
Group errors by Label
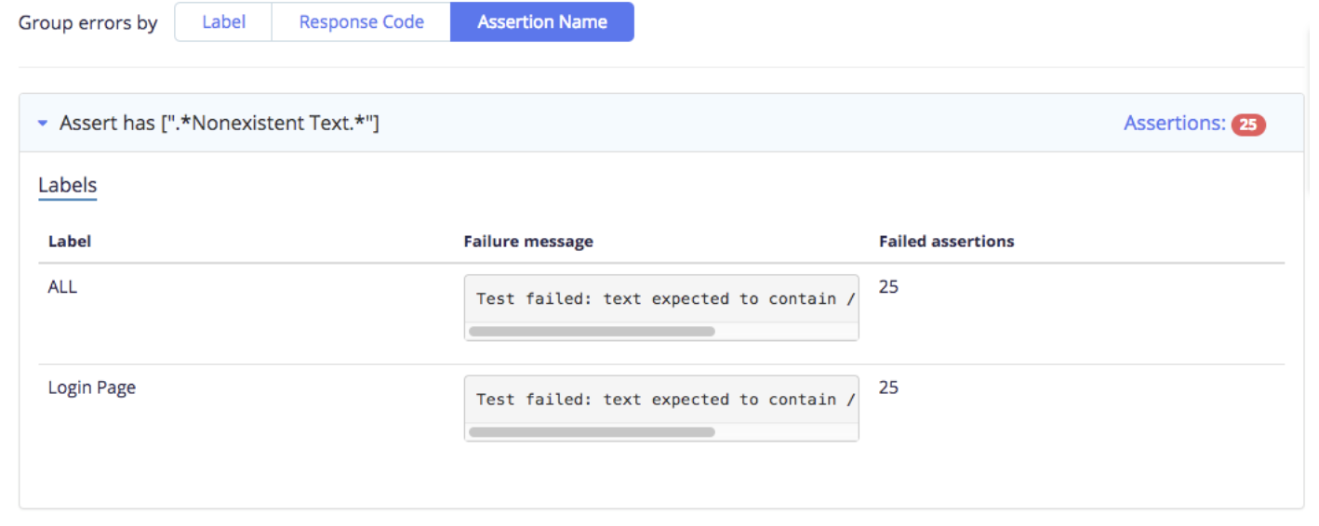click(223, 21)
